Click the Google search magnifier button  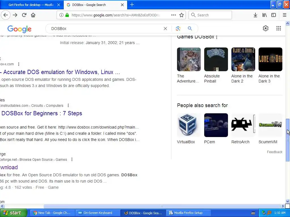pos(190,29)
